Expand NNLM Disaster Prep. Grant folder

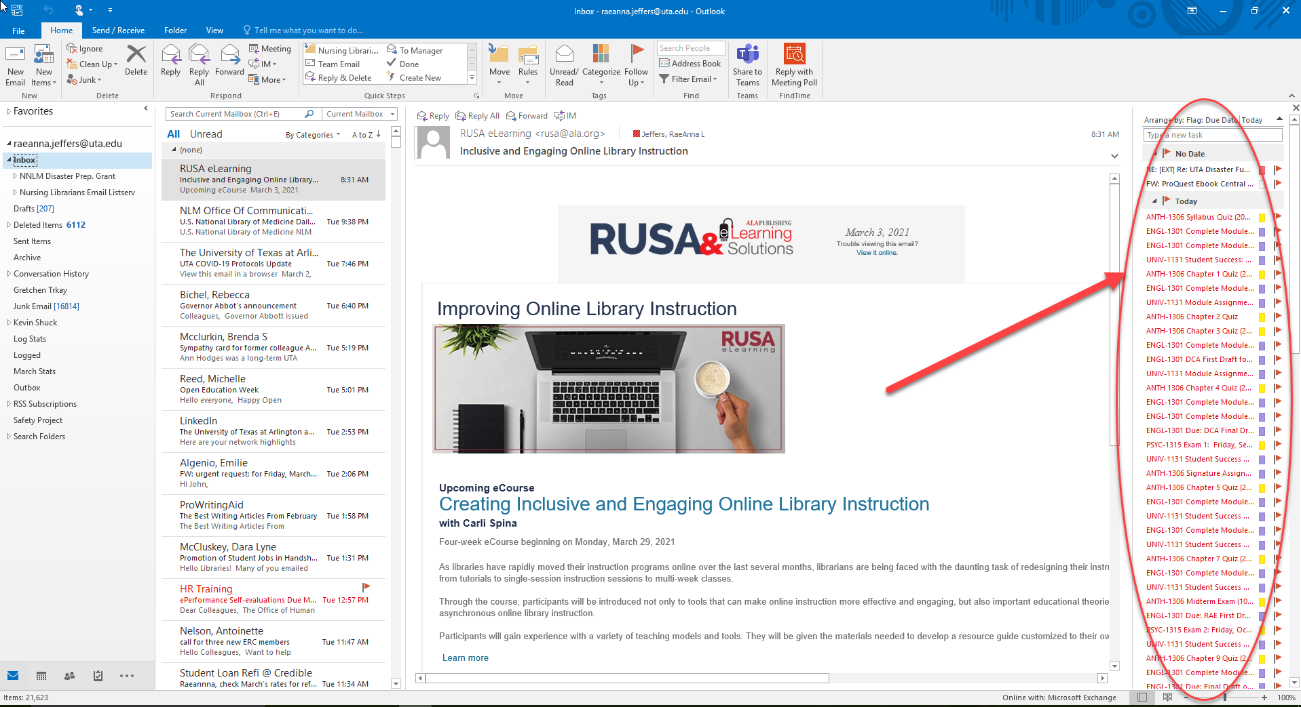click(x=15, y=176)
